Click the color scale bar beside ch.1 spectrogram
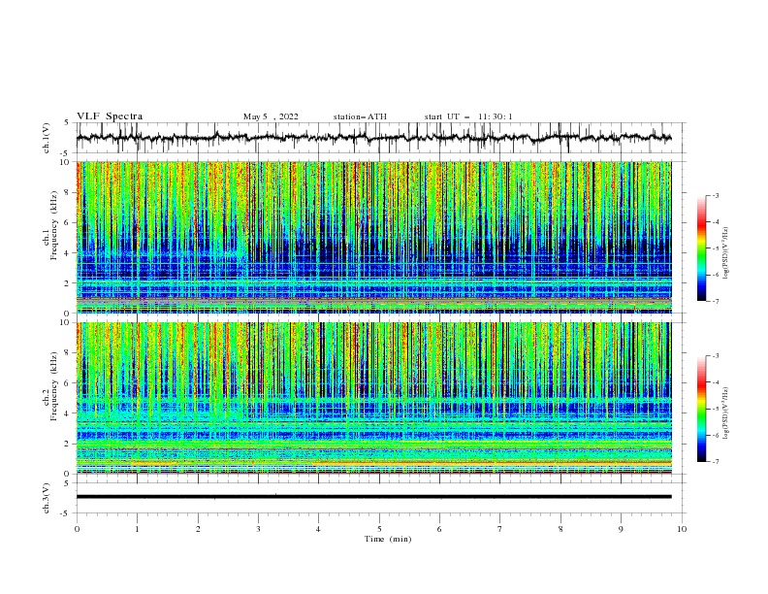This screenshot has width=768, height=594. click(x=702, y=248)
